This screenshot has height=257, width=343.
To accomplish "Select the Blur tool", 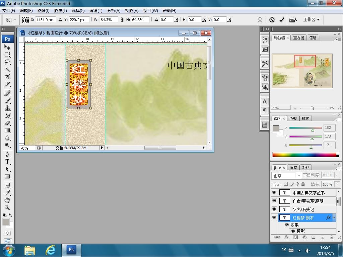I will click(7, 138).
